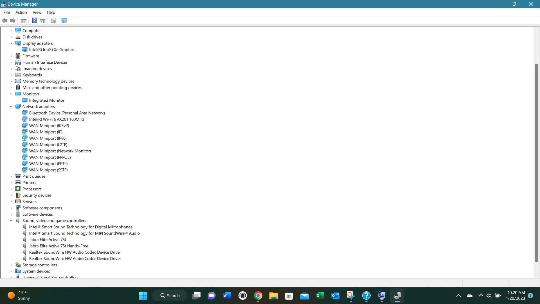The width and height of the screenshot is (540, 304).
Task: Click the Windows Start button
Action: pyautogui.click(x=143, y=296)
